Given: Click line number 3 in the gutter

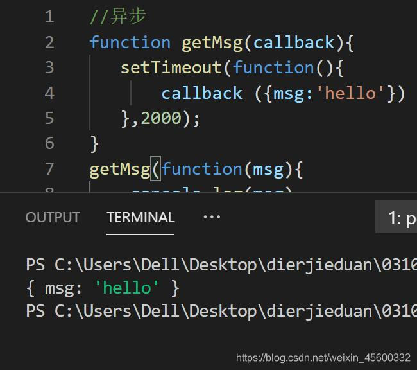Looking at the screenshot, I should pyautogui.click(x=49, y=67).
